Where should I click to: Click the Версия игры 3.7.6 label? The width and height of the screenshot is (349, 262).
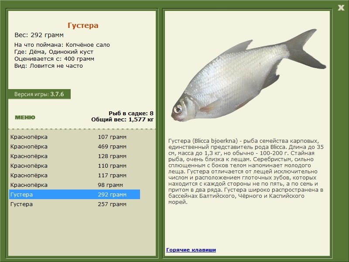pyautogui.click(x=39, y=94)
